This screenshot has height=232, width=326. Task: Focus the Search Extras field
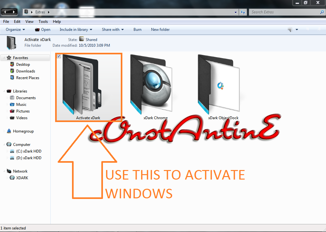coord(285,12)
